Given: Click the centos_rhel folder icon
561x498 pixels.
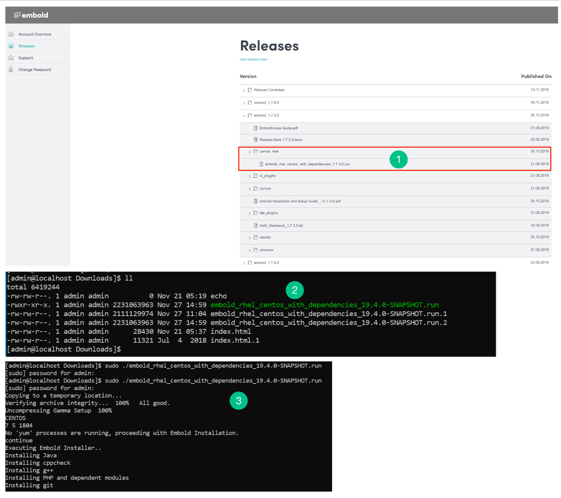Looking at the screenshot, I should tap(256, 151).
